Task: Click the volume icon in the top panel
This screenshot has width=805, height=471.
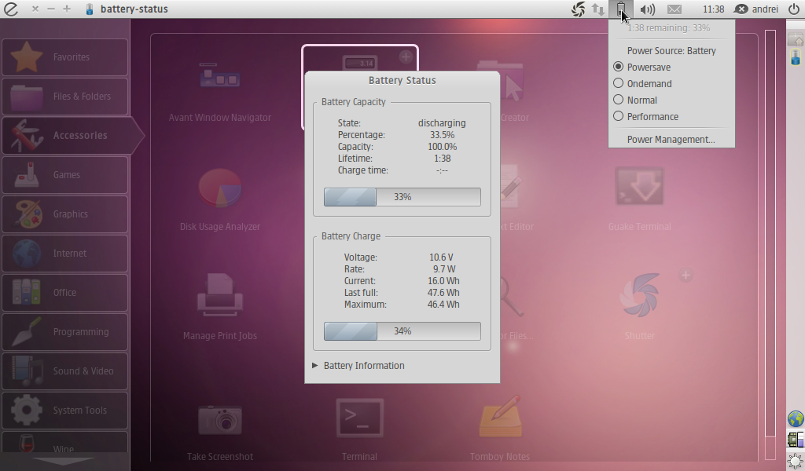Action: point(647,9)
